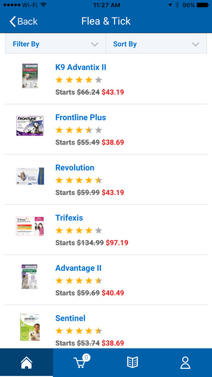The height and width of the screenshot is (377, 212).
Task: Open the account profile icon
Action: tap(185, 362)
